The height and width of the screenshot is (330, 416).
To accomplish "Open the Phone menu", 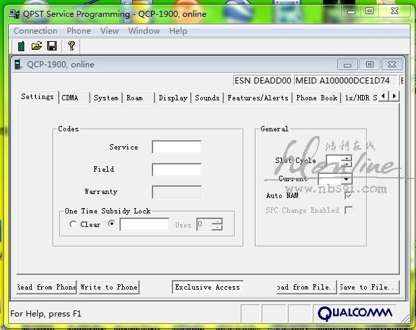I will pos(78,31).
